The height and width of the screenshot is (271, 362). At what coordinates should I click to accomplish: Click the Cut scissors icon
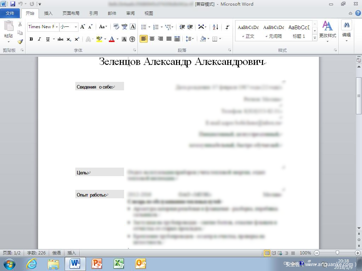[20, 24]
